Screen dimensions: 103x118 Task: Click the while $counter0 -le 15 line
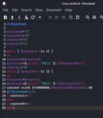[x=30, y=51]
